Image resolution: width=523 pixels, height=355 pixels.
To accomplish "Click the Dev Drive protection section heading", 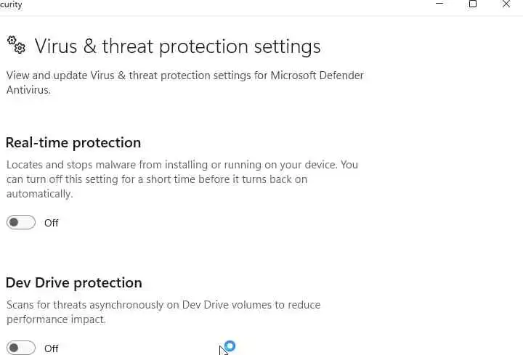I will click(74, 282).
